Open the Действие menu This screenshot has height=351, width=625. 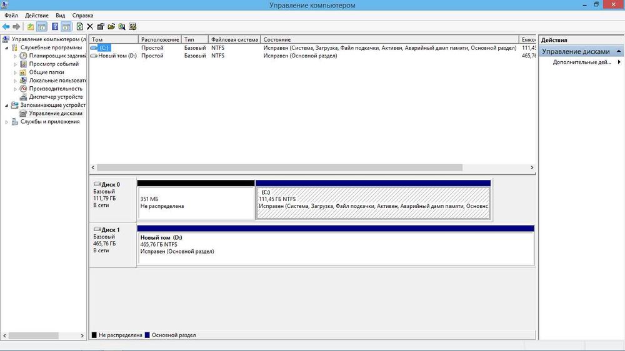point(37,15)
